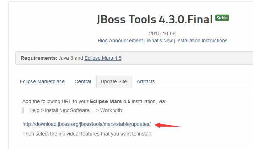Switch to the Artifacts tab

tap(146, 81)
